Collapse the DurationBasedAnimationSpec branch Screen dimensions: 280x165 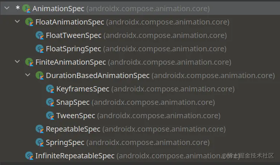pyautogui.click(x=28, y=75)
